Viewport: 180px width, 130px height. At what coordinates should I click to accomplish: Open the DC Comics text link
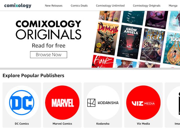tap(22, 123)
